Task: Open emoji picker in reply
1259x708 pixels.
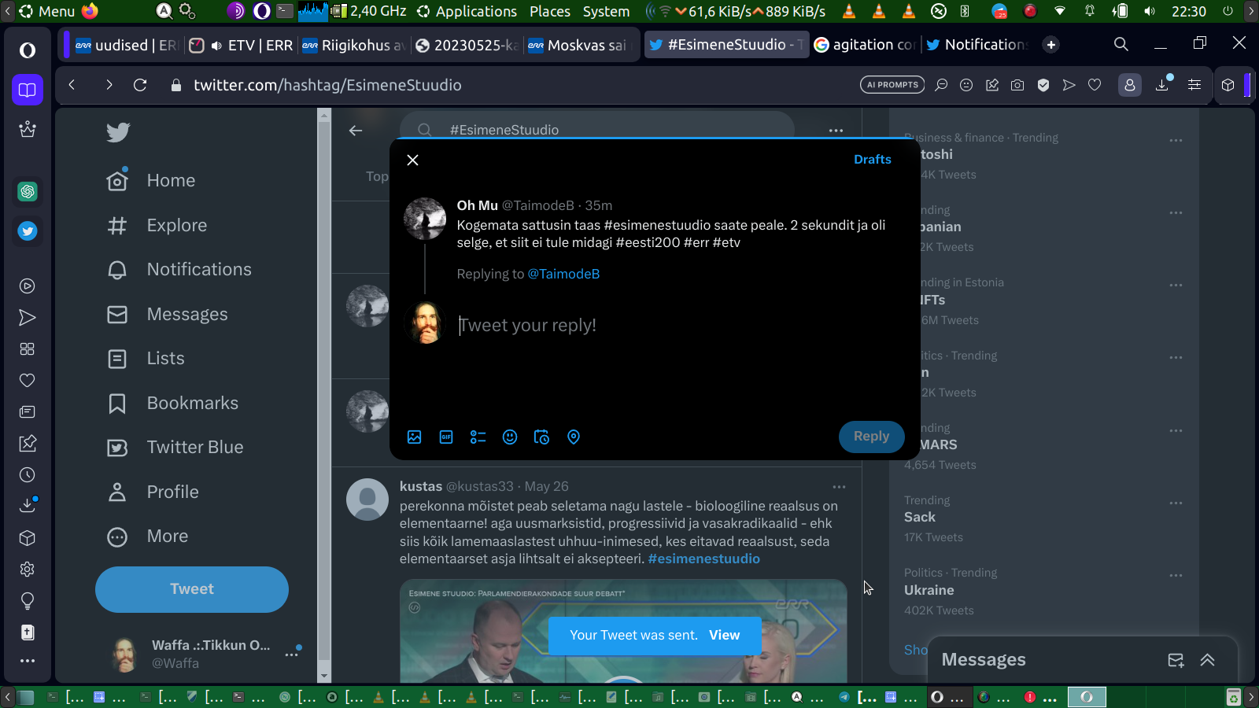Action: pyautogui.click(x=510, y=437)
